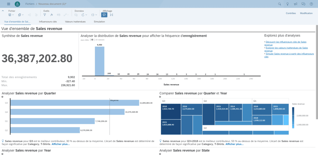Click the help question mark icon

[x=311, y=4]
